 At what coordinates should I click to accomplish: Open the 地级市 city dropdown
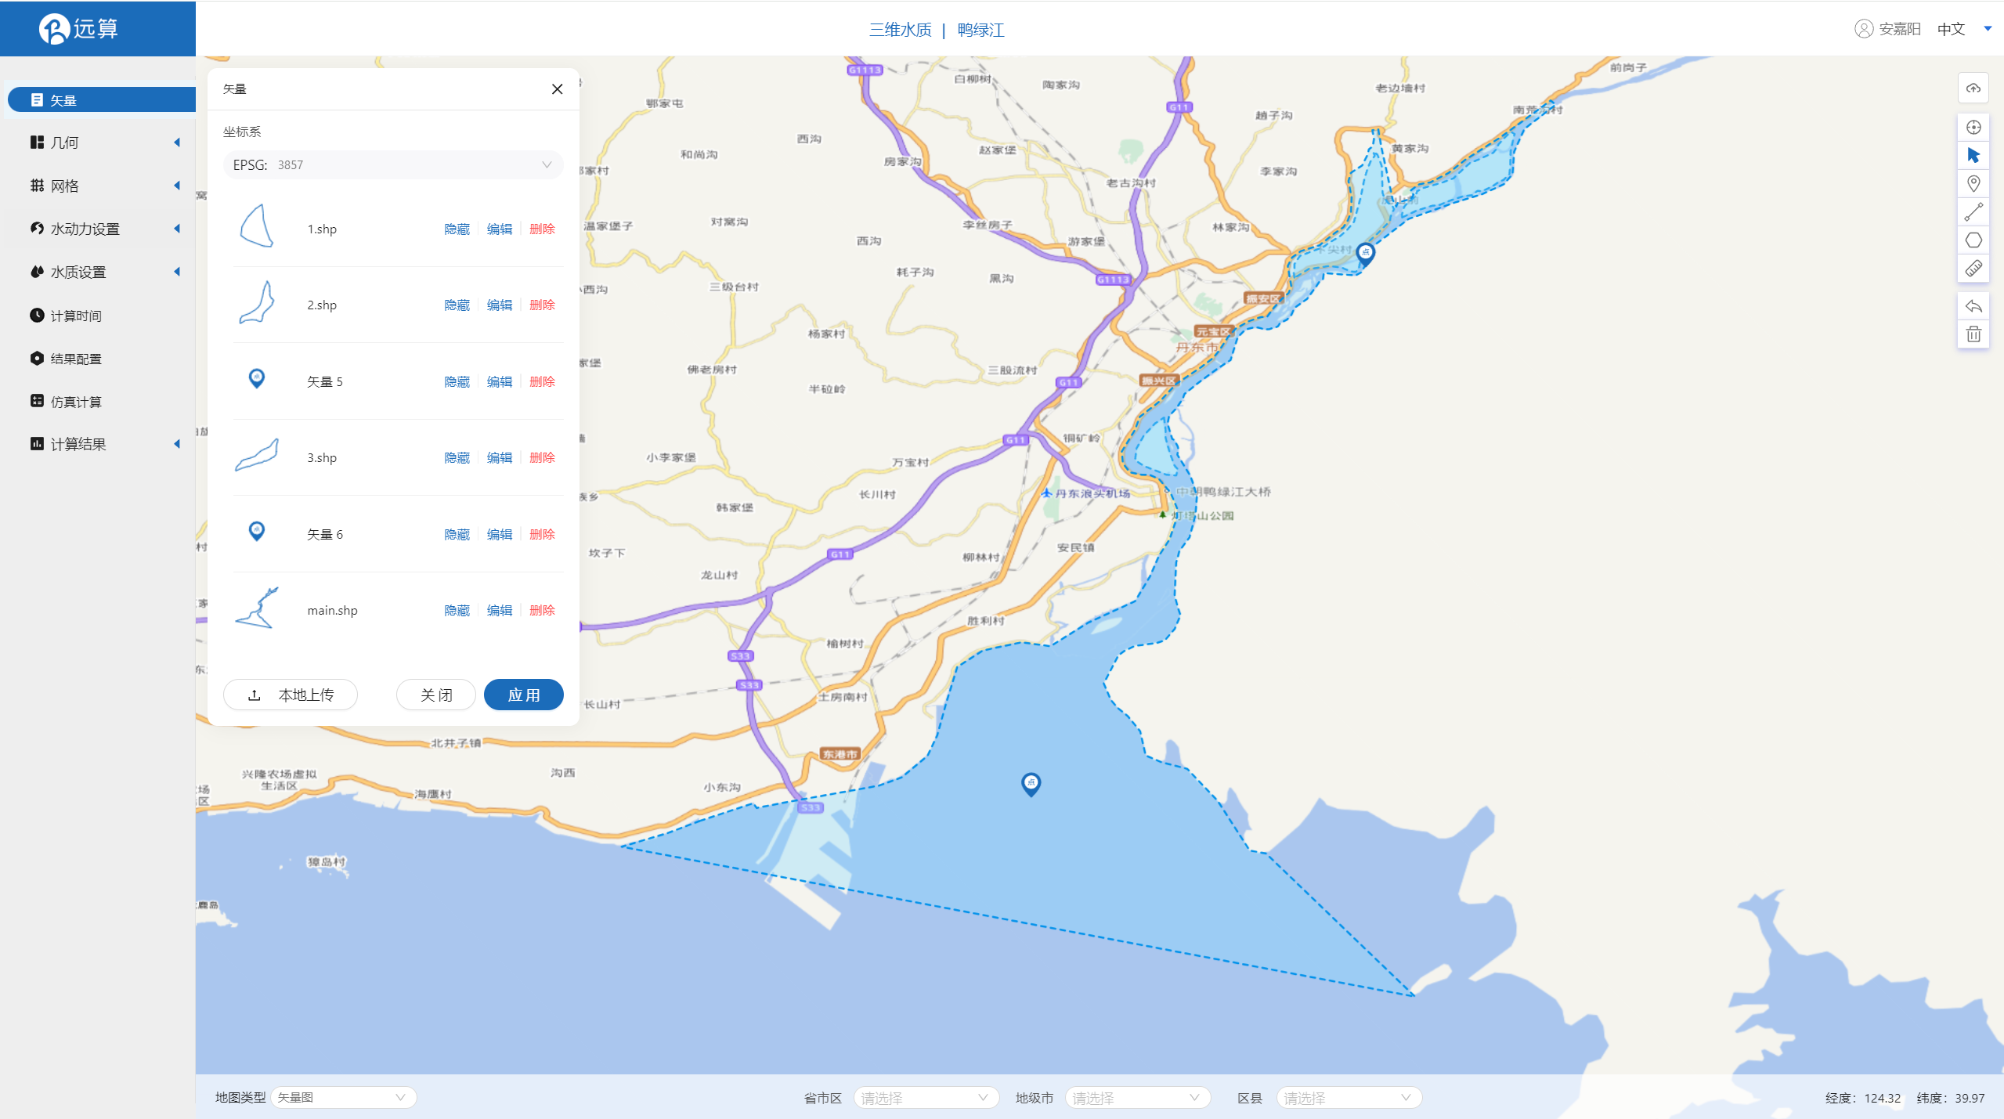coord(1137,1098)
